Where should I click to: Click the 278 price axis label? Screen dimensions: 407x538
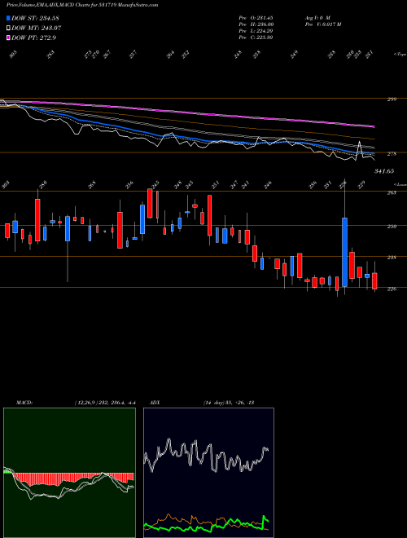click(392, 154)
